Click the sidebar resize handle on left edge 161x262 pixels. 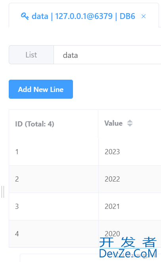[3, 192]
